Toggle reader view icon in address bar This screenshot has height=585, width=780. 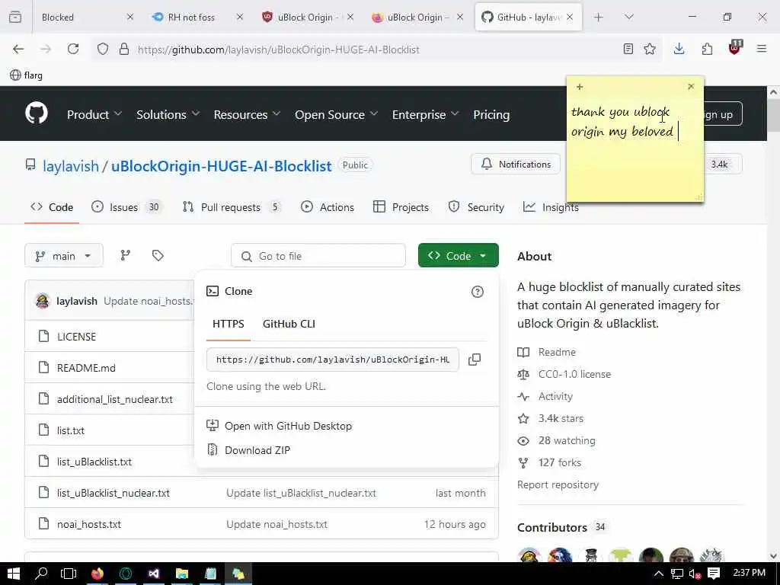pos(628,49)
